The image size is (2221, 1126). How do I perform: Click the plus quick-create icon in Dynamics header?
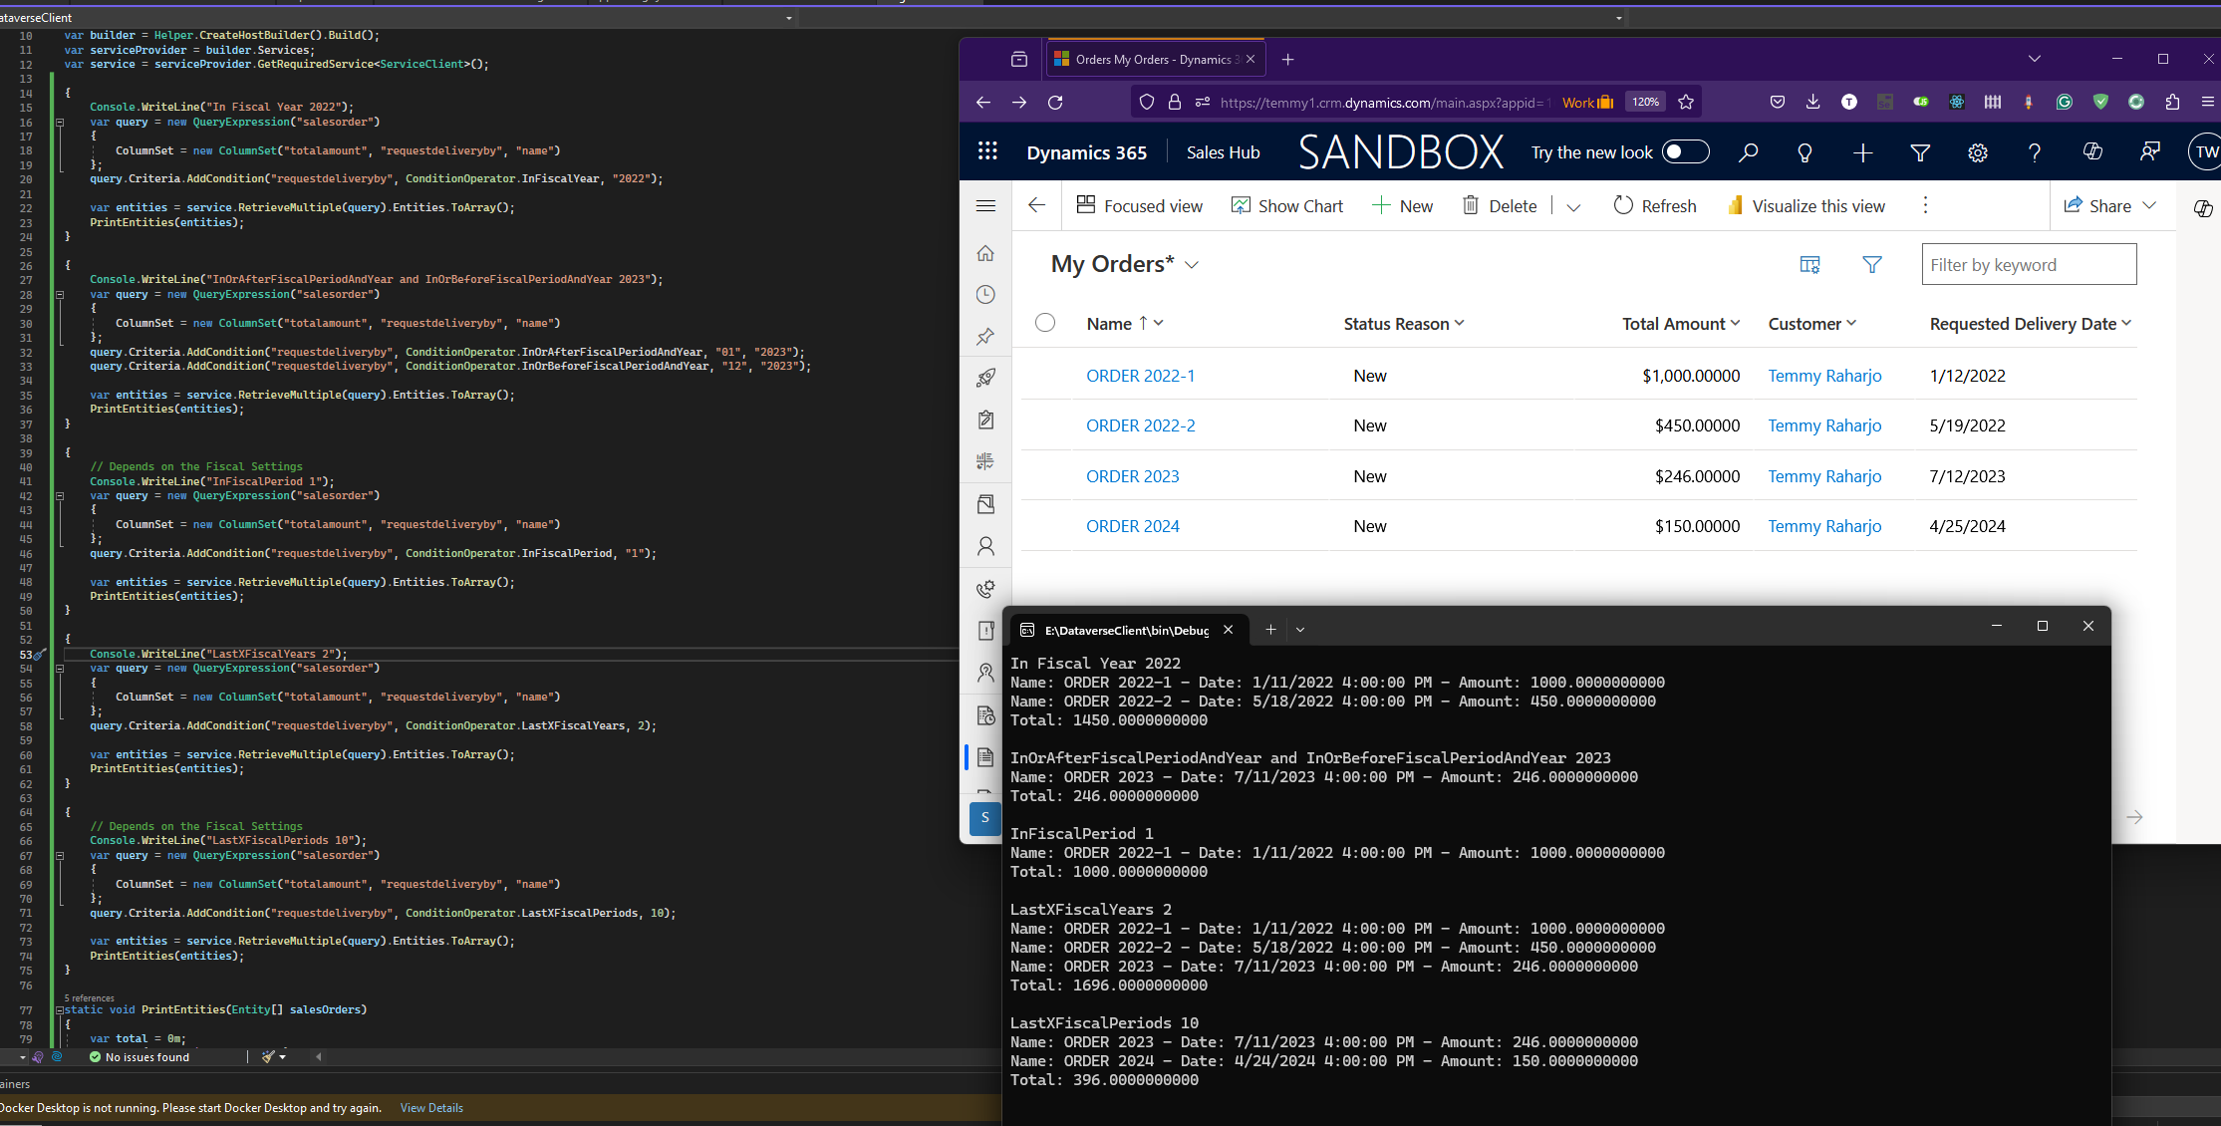(1862, 152)
